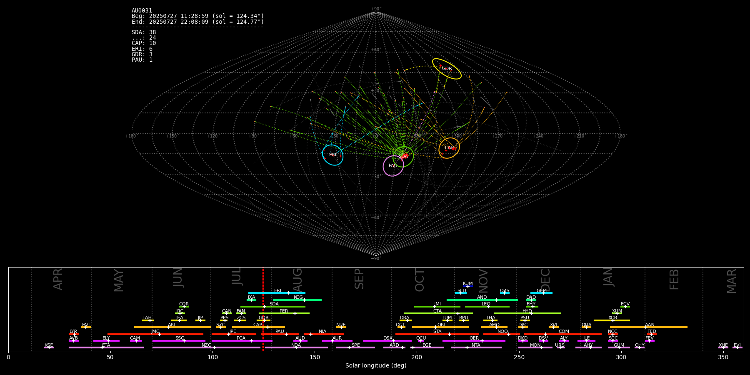Click the orange ORI shower bar
750x375 pixels.
point(440,327)
